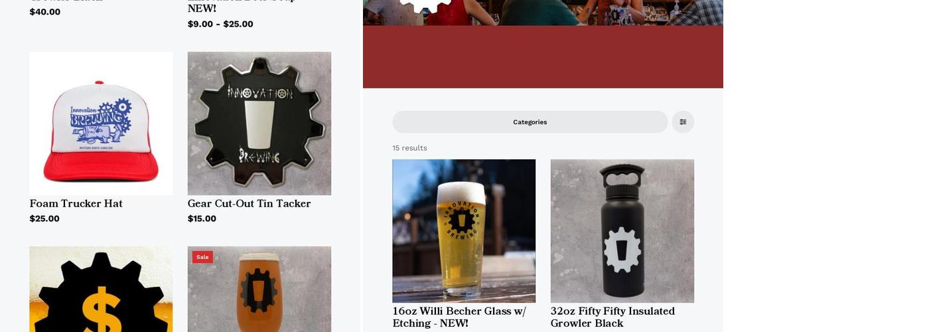Expand the Categories dropdown
Image resolution: width=929 pixels, height=332 pixels.
(x=530, y=122)
